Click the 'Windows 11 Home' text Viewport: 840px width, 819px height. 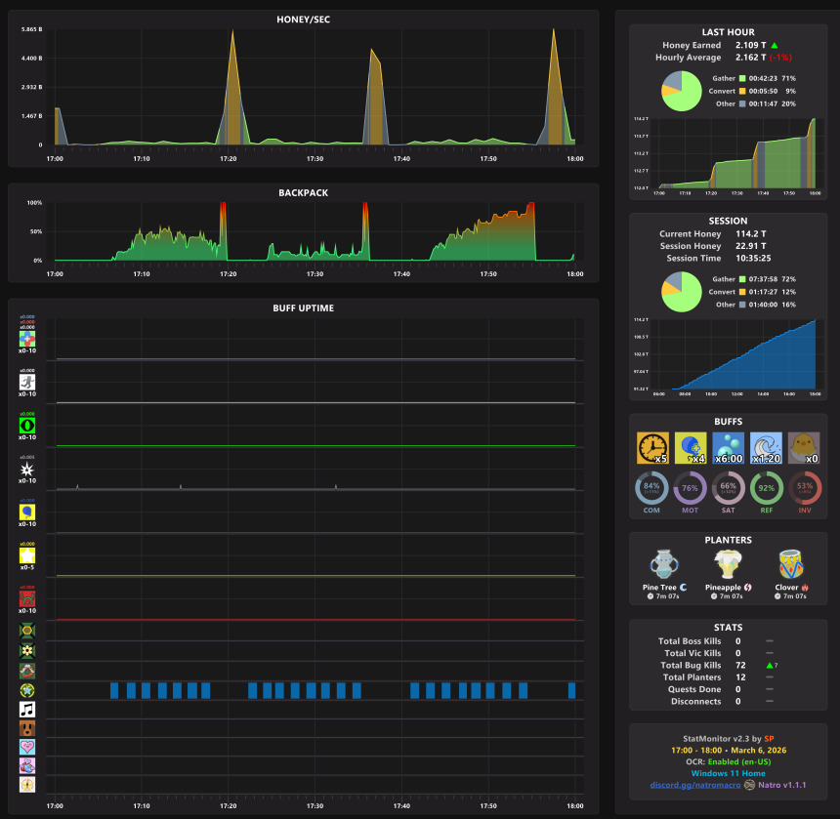[x=728, y=773]
